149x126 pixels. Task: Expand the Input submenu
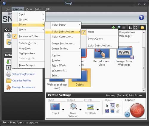[28, 14]
